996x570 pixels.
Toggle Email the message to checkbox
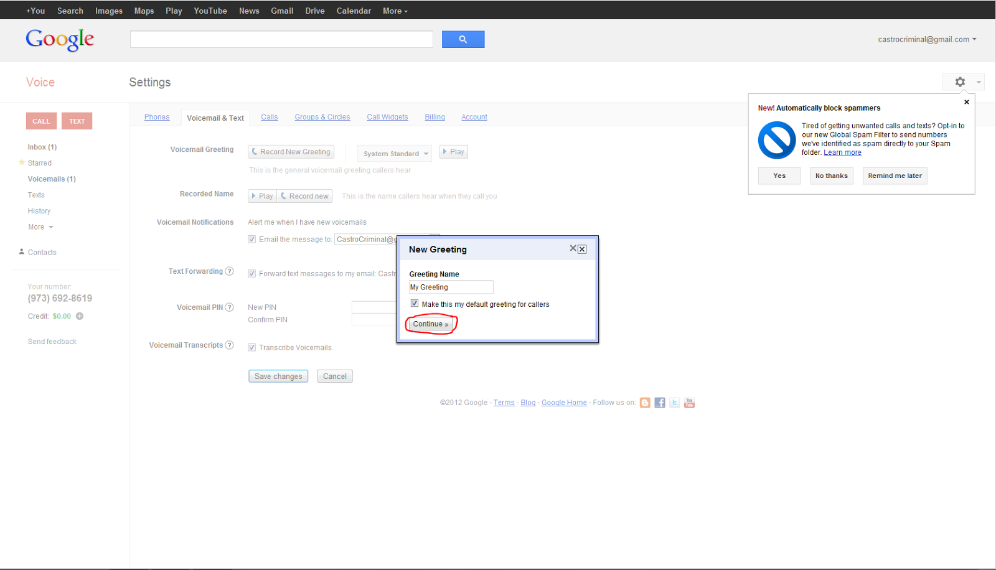coord(252,239)
